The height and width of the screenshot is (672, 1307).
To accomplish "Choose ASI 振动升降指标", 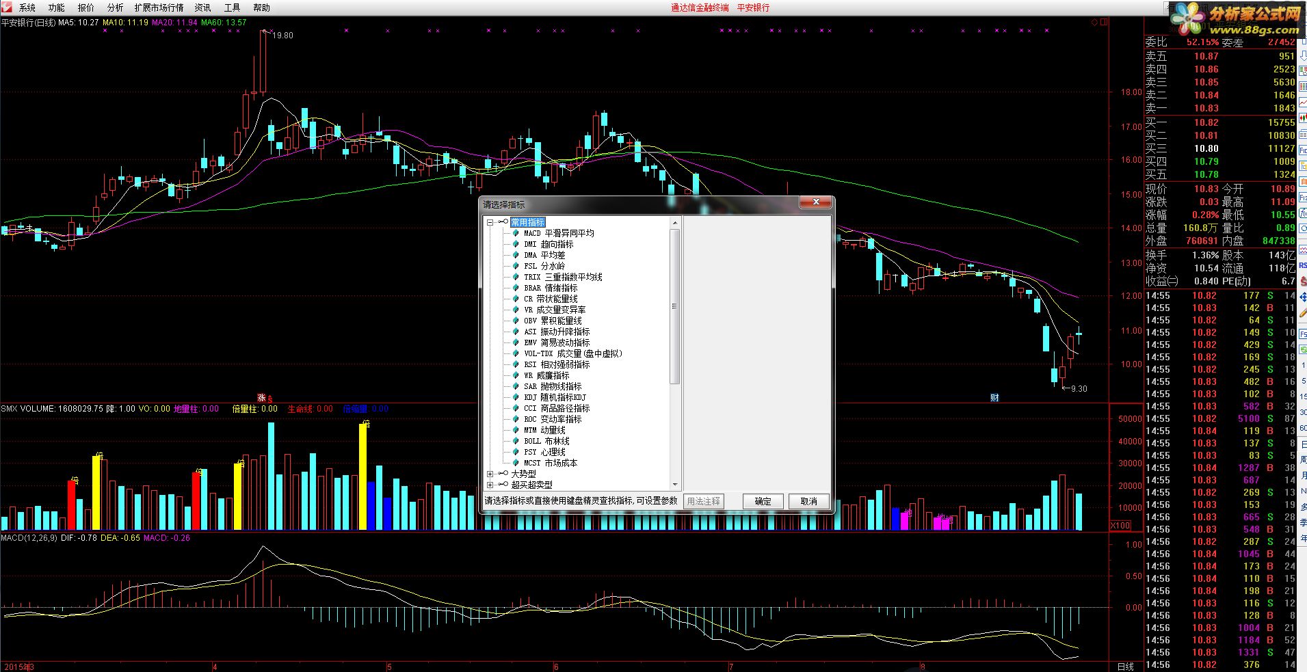I will click(x=557, y=332).
